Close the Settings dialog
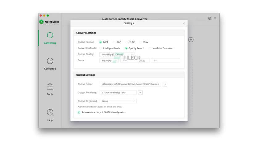The width and height of the screenshot is (258, 149). (183, 23)
